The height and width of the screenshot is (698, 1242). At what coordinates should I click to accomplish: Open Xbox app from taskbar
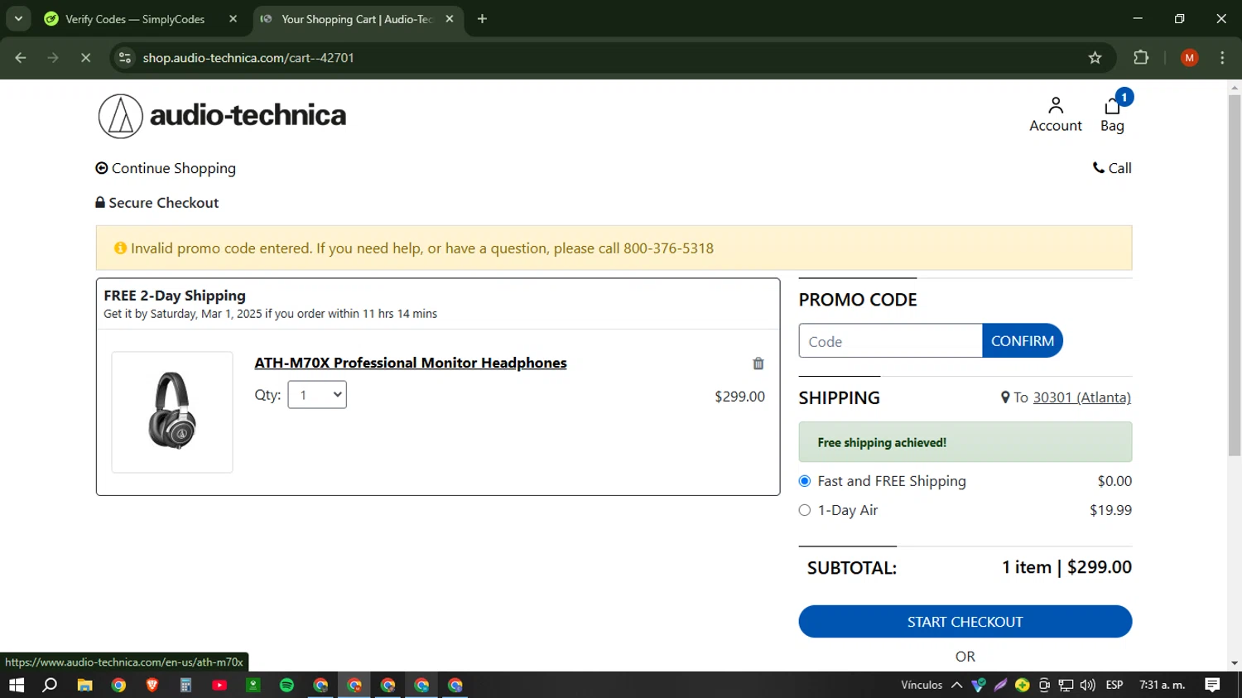coord(253,685)
